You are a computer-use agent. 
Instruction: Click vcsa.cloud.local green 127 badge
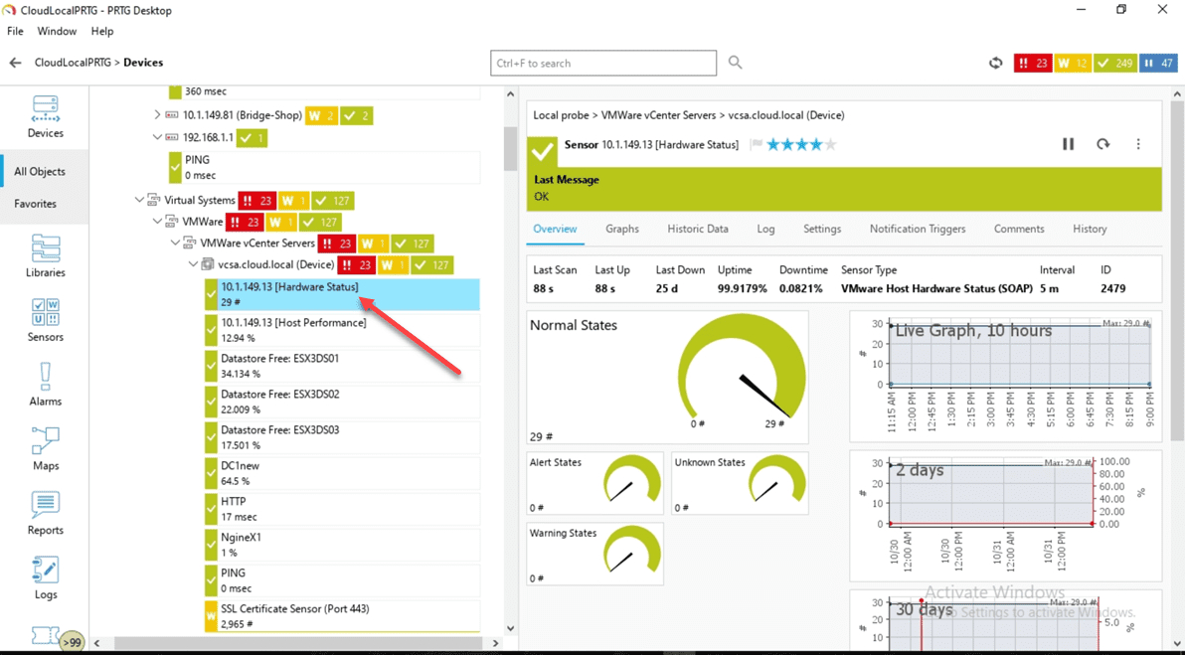(432, 265)
